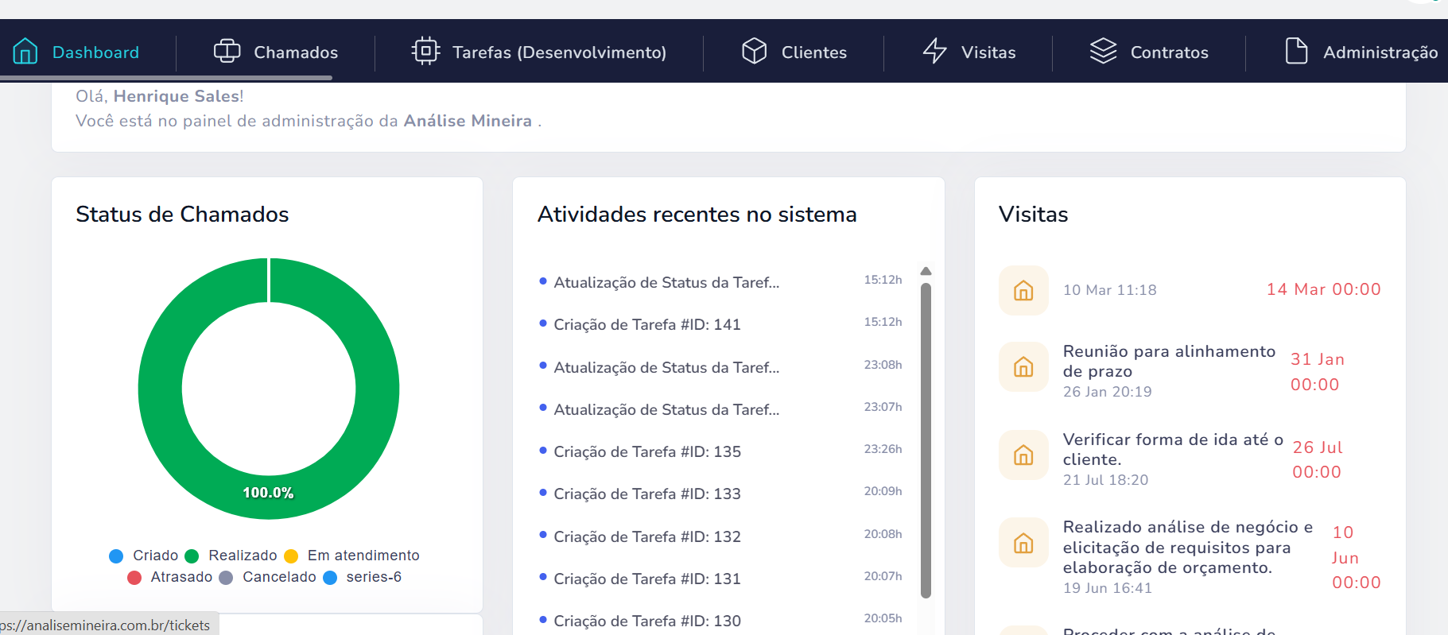Image resolution: width=1448 pixels, height=635 pixels.
Task: Toggle the Criado legend series
Action: 144,556
